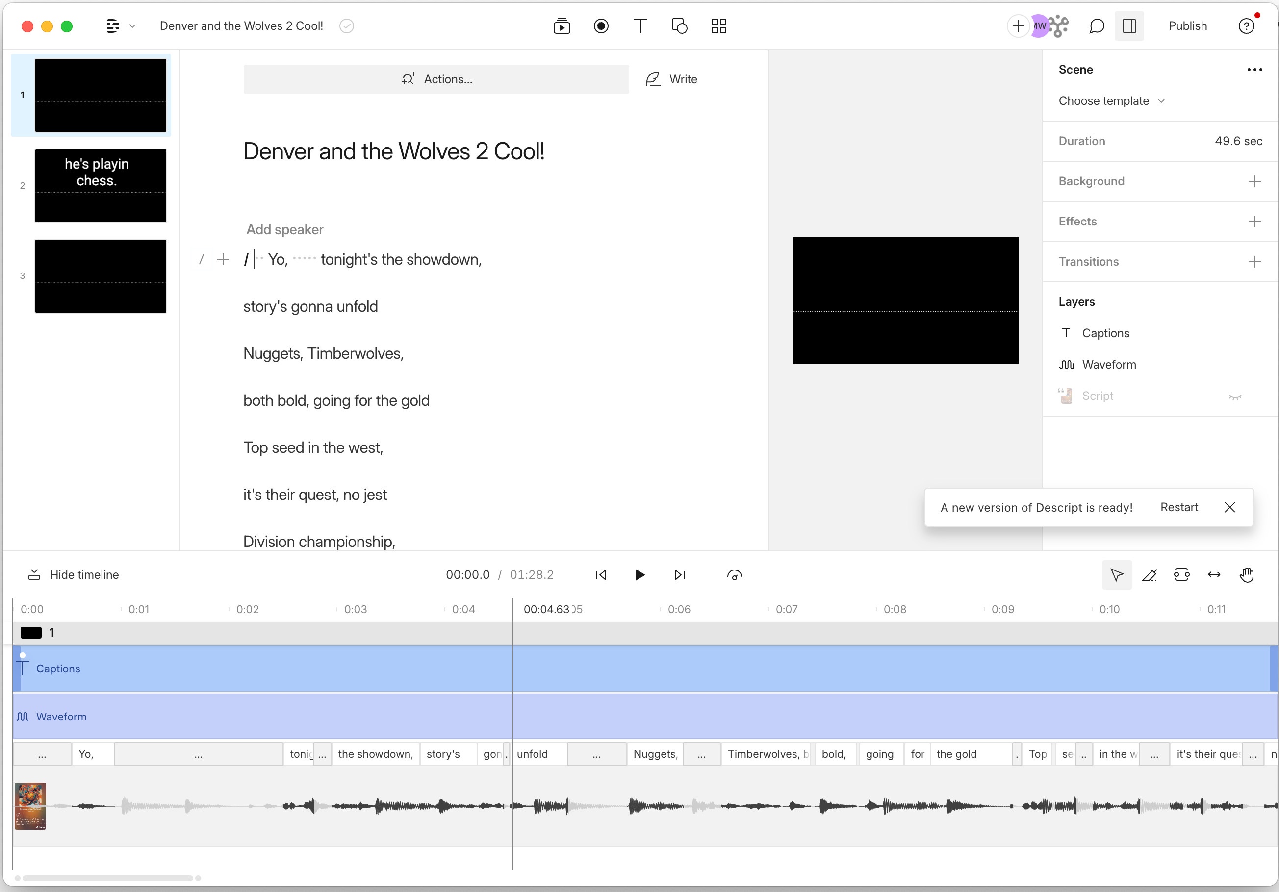Open the media library icon
This screenshot has height=892, width=1279.
[562, 25]
